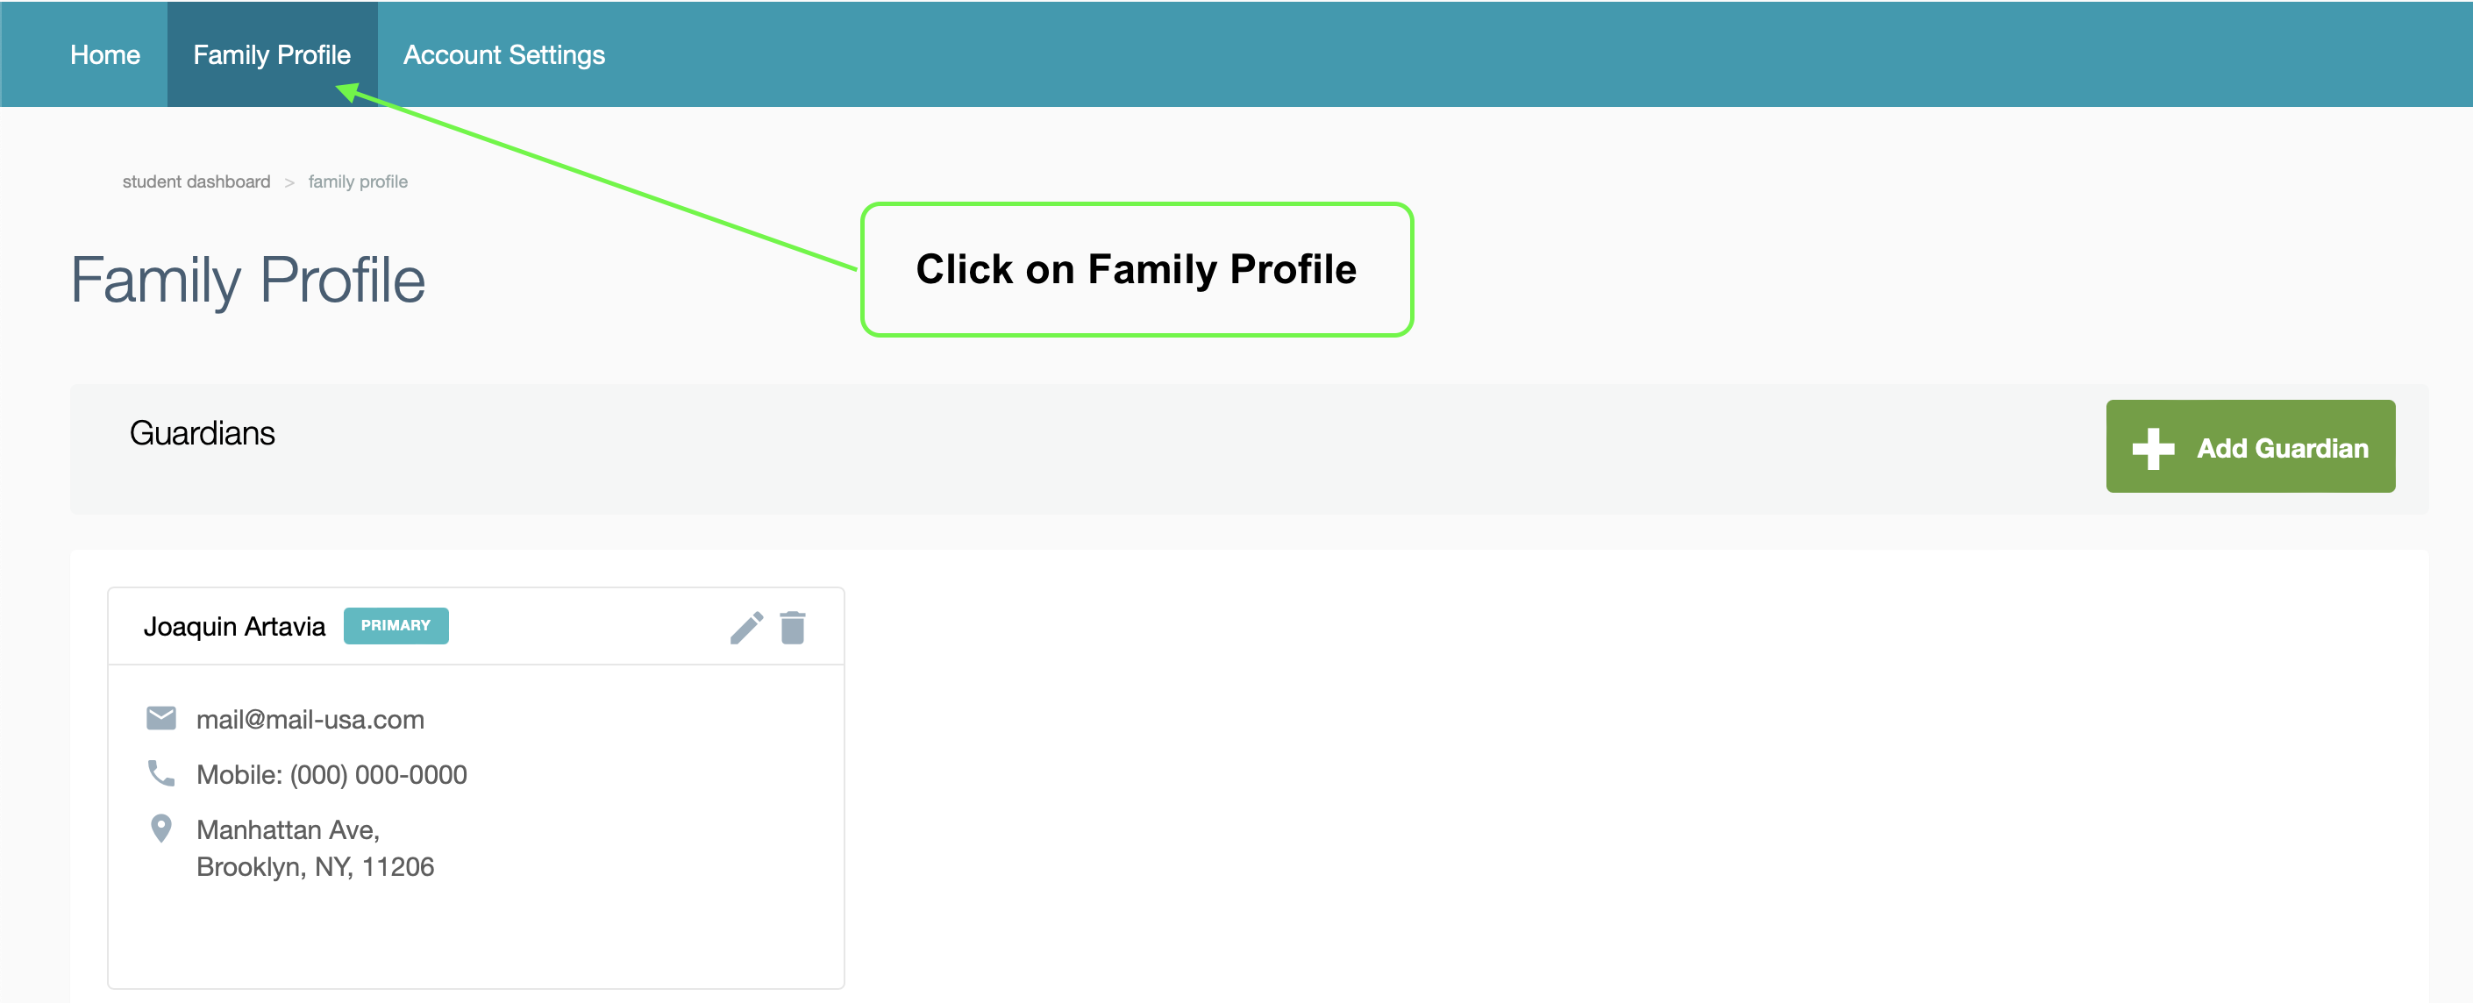Click the family profile breadcrumb
This screenshot has height=1003, width=2473.
pyautogui.click(x=357, y=181)
